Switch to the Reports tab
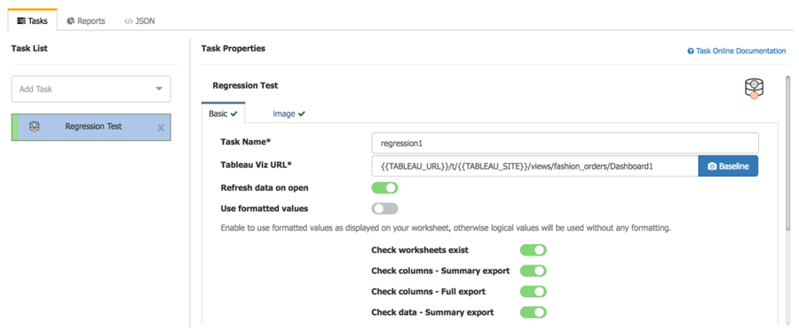 [x=85, y=21]
